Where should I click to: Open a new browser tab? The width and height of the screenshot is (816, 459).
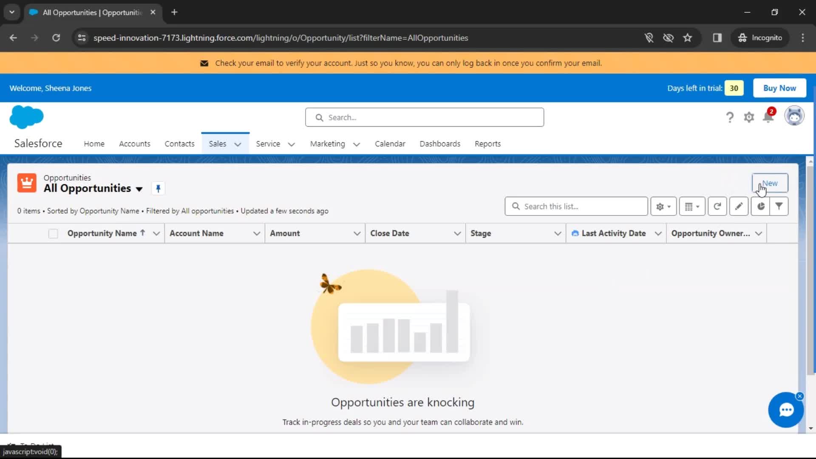click(174, 12)
